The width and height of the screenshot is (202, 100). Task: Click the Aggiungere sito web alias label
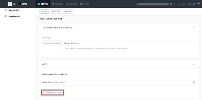click(x=55, y=74)
